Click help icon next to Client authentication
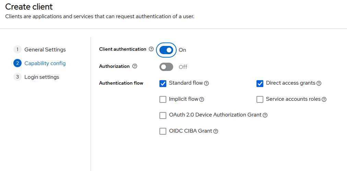The height and width of the screenshot is (171, 347). (151, 49)
